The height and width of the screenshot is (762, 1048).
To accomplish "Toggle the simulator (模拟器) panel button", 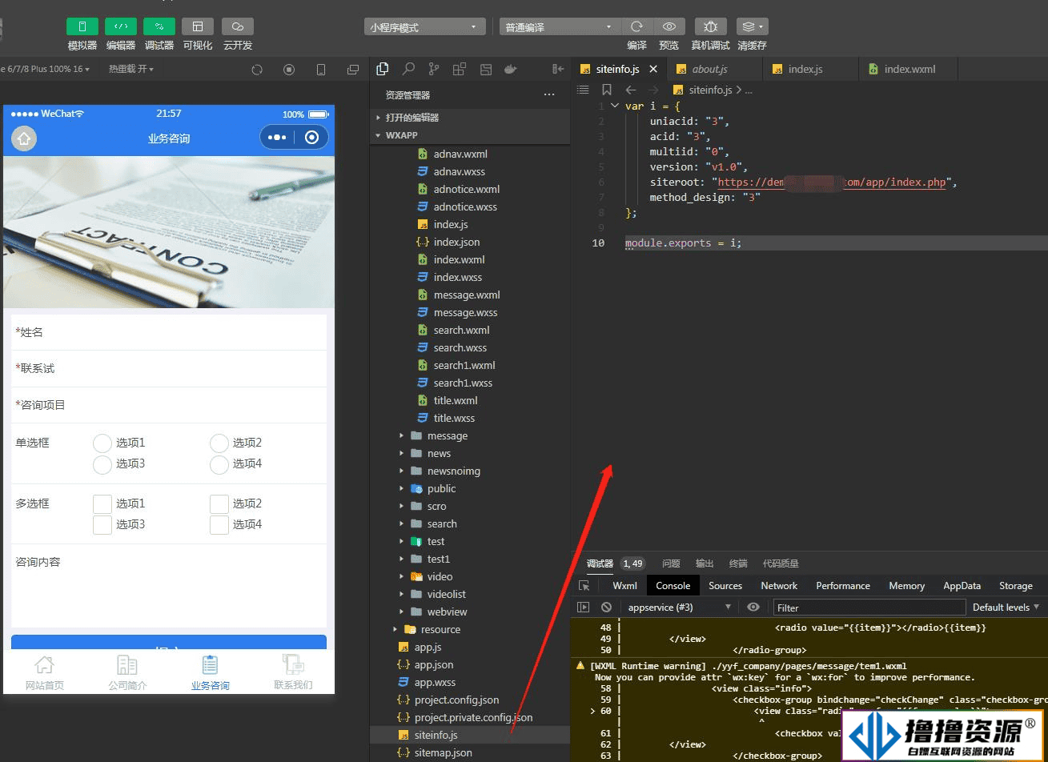I will point(82,27).
